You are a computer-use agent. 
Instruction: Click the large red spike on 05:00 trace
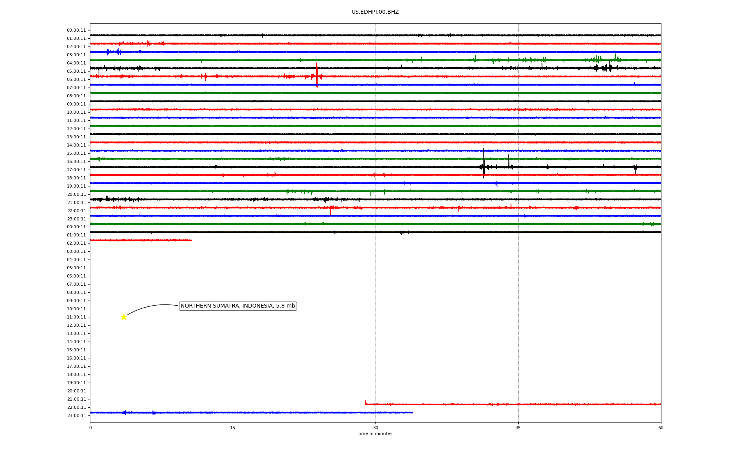point(316,75)
